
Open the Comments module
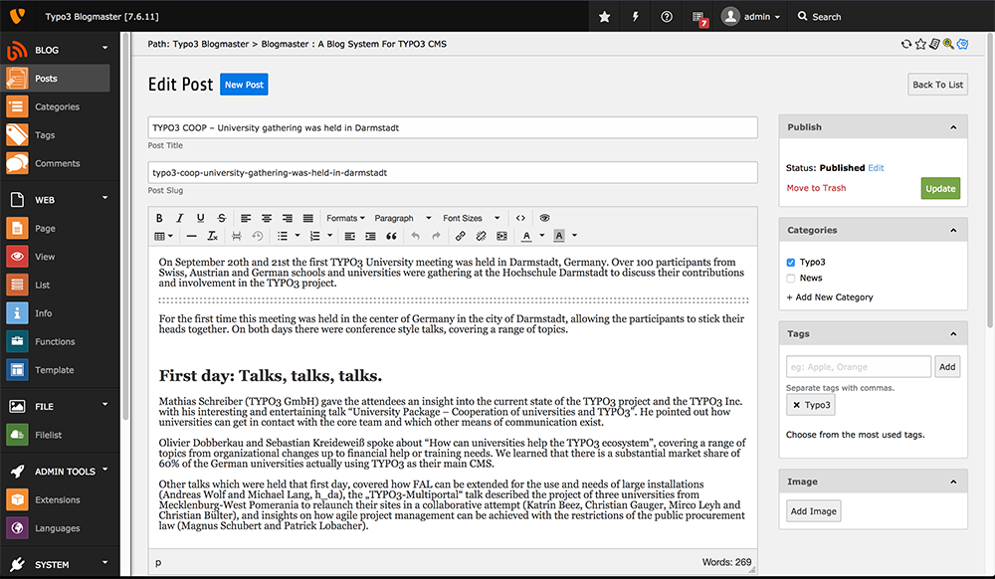56,163
